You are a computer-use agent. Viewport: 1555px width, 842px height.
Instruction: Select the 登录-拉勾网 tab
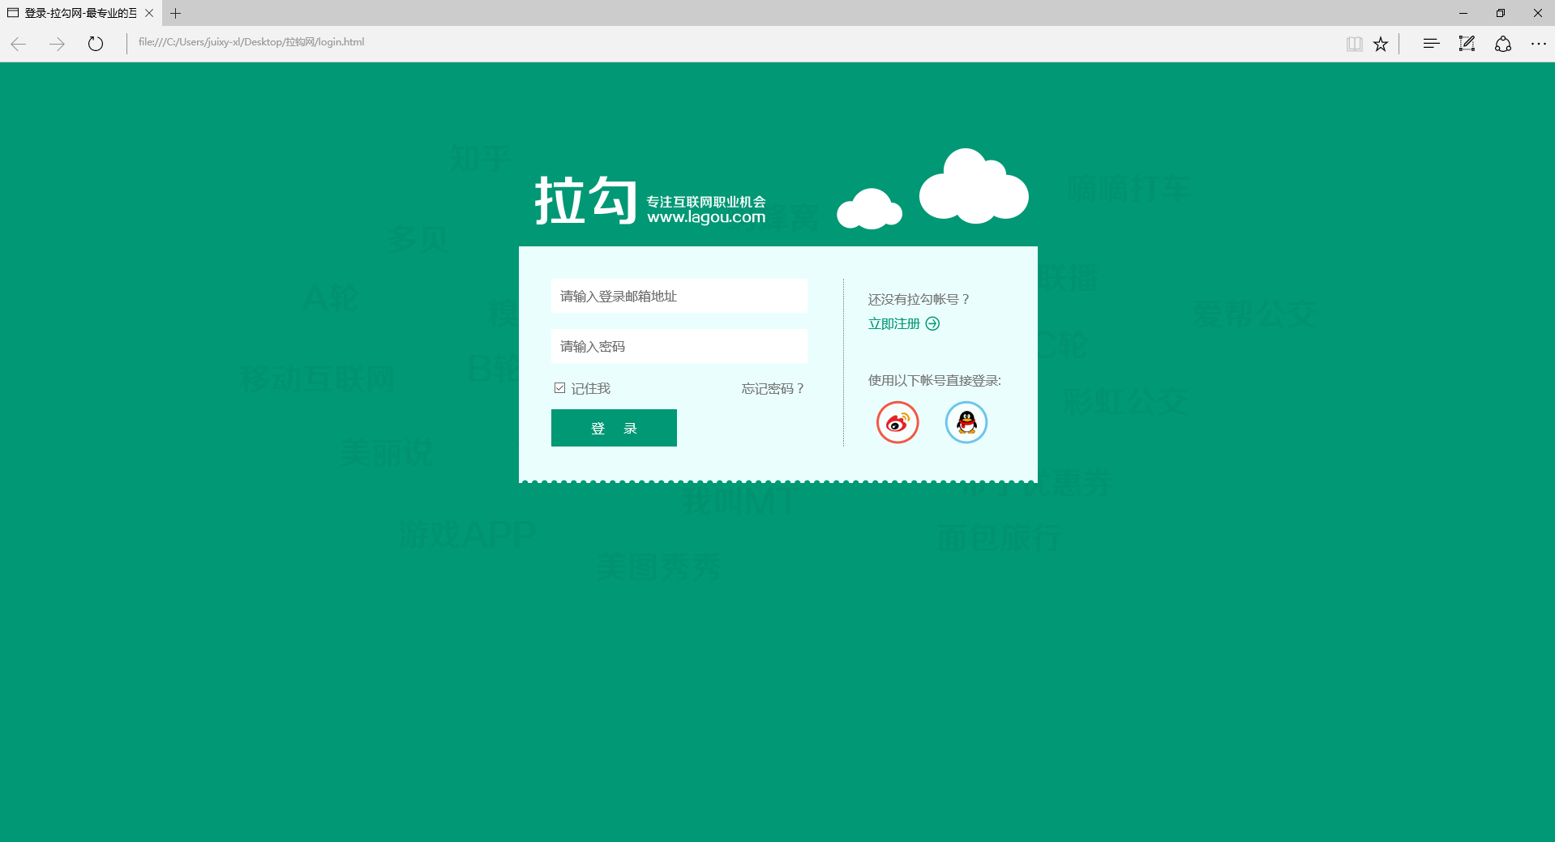click(x=80, y=13)
